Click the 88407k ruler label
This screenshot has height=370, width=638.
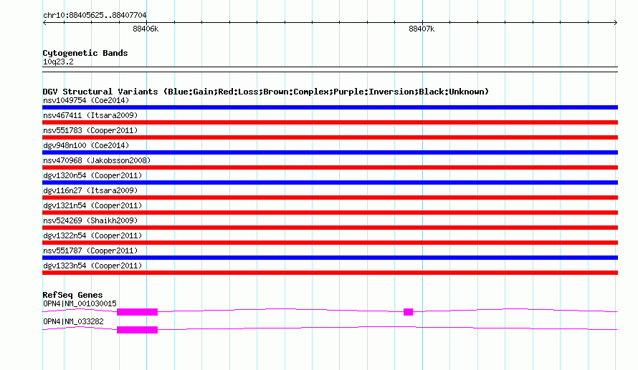pos(422,29)
